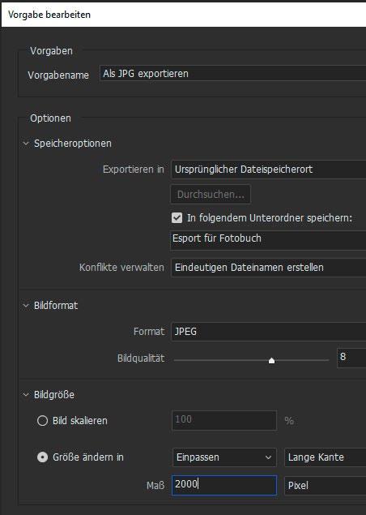Click the Bildqualität value field showing 8
Image resolution: width=366 pixels, height=515 pixels.
pyautogui.click(x=351, y=358)
